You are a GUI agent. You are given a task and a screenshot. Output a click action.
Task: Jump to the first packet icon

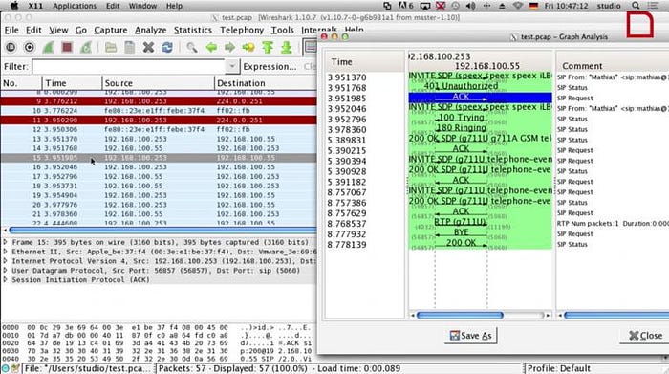(268, 47)
